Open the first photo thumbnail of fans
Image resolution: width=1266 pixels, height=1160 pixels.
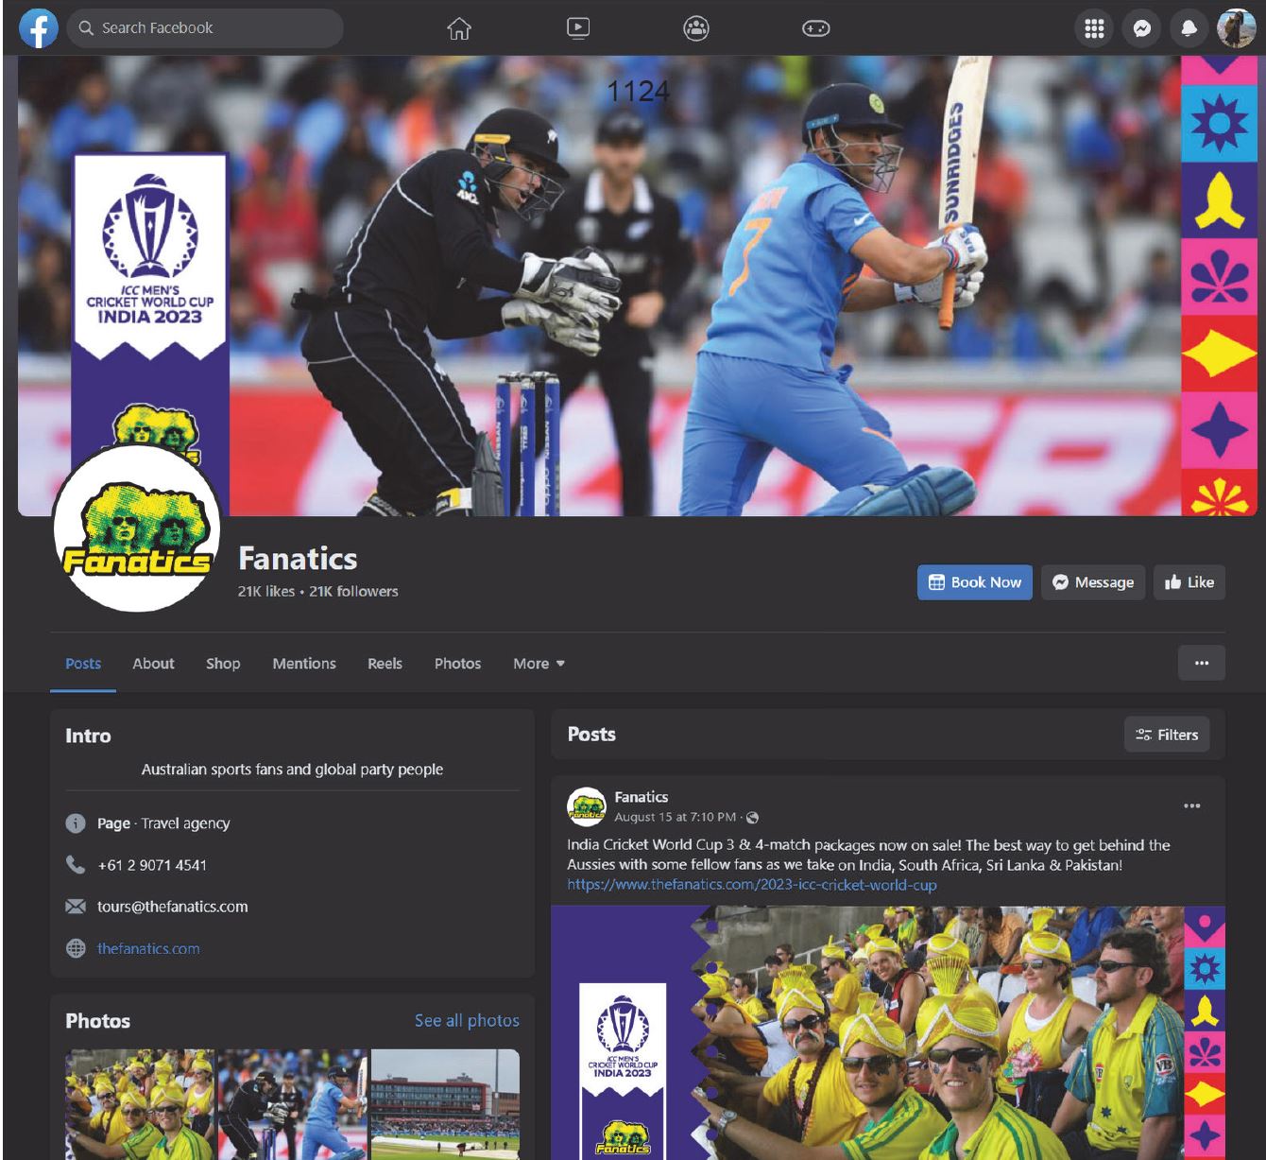click(140, 1104)
